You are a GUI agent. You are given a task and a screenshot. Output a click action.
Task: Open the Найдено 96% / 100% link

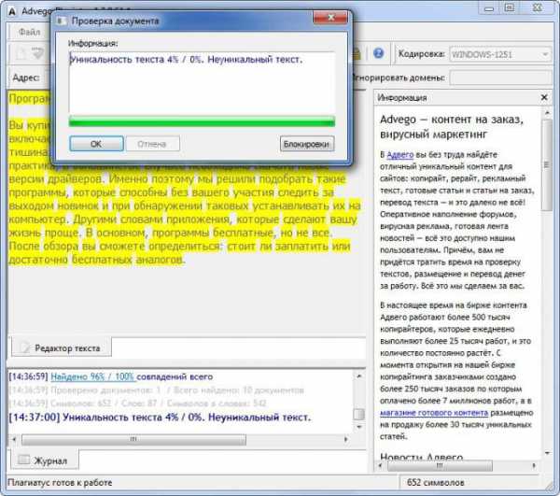[92, 376]
